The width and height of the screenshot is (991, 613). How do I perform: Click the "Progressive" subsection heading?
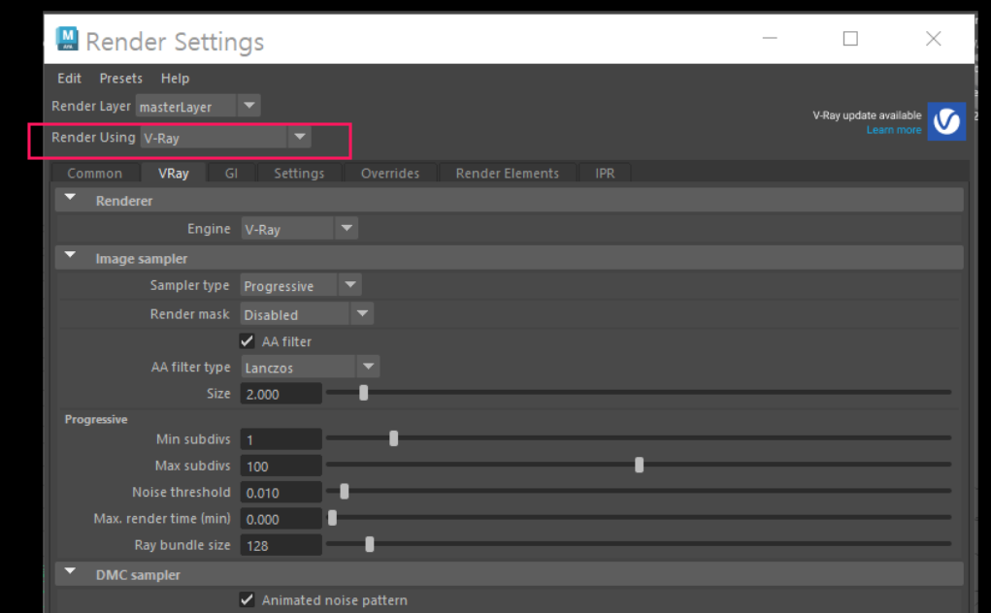pos(96,419)
